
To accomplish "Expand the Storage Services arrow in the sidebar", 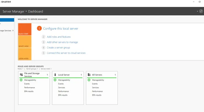I will pyautogui.click(x=13, y=31).
